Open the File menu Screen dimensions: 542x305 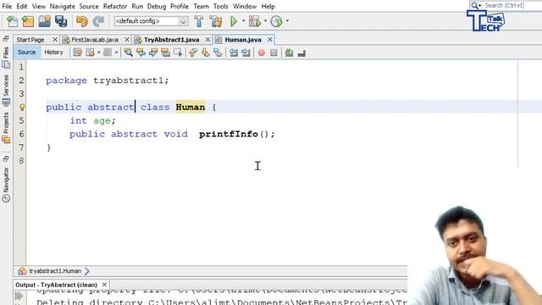[x=7, y=6]
